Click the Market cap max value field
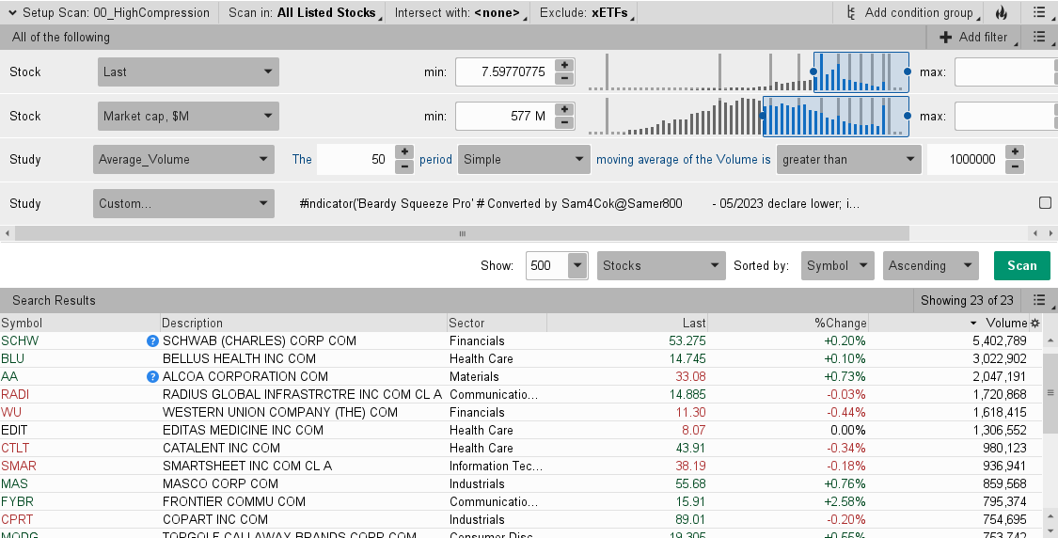Image resolution: width=1058 pixels, height=538 pixels. coord(1005,116)
